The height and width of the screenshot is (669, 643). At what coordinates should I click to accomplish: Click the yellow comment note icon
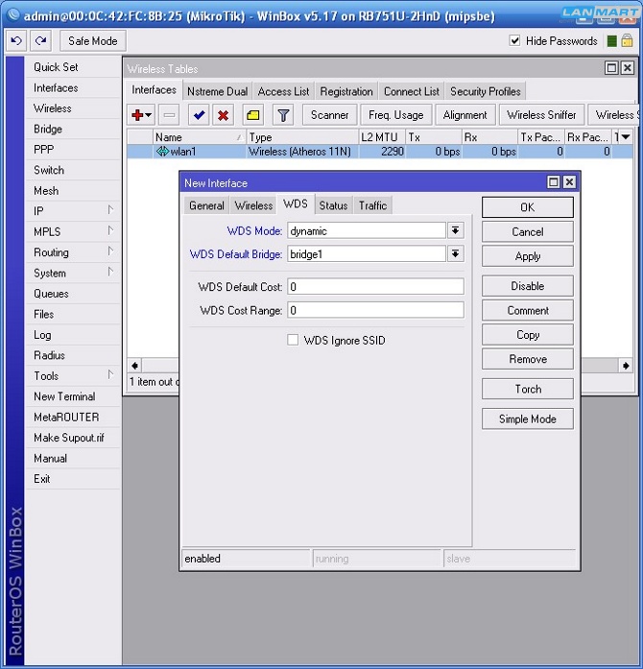(253, 115)
